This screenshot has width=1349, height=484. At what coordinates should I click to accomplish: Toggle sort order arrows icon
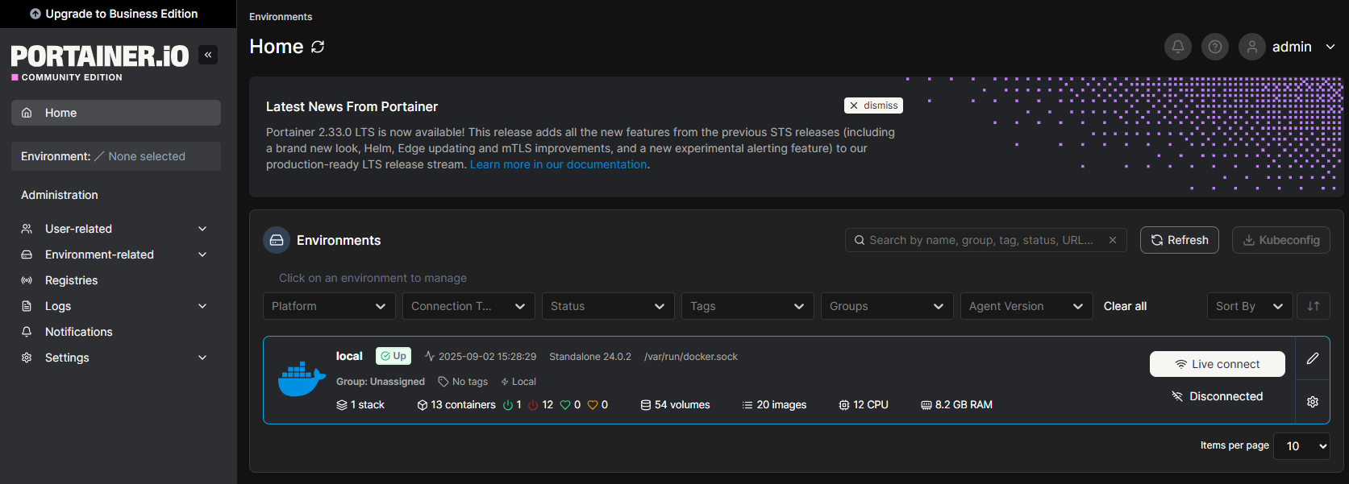[x=1313, y=306]
